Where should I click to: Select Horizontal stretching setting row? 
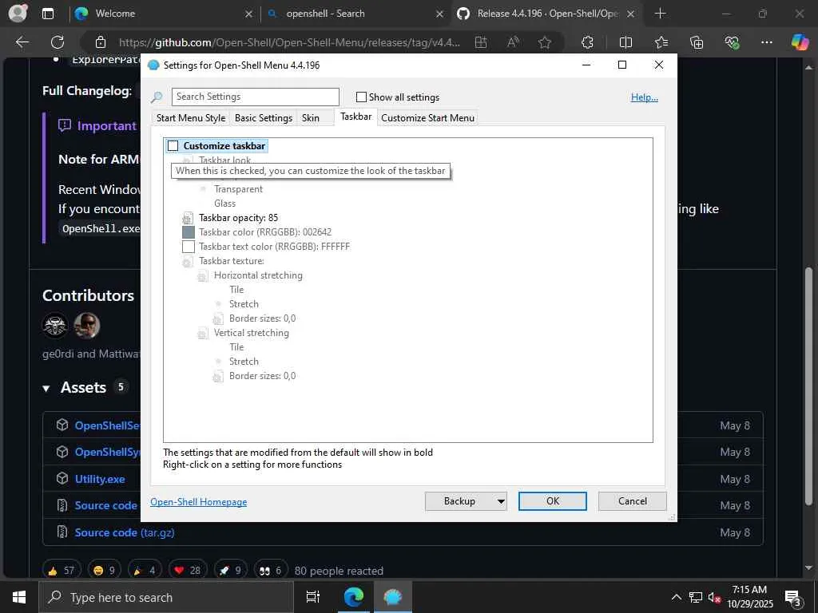click(x=258, y=275)
